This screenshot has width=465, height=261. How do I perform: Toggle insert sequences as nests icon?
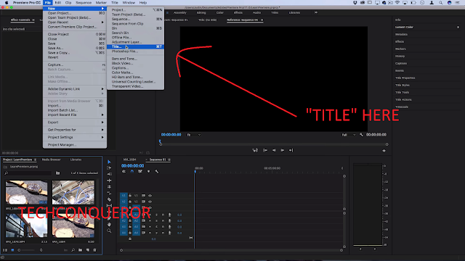[x=124, y=171]
